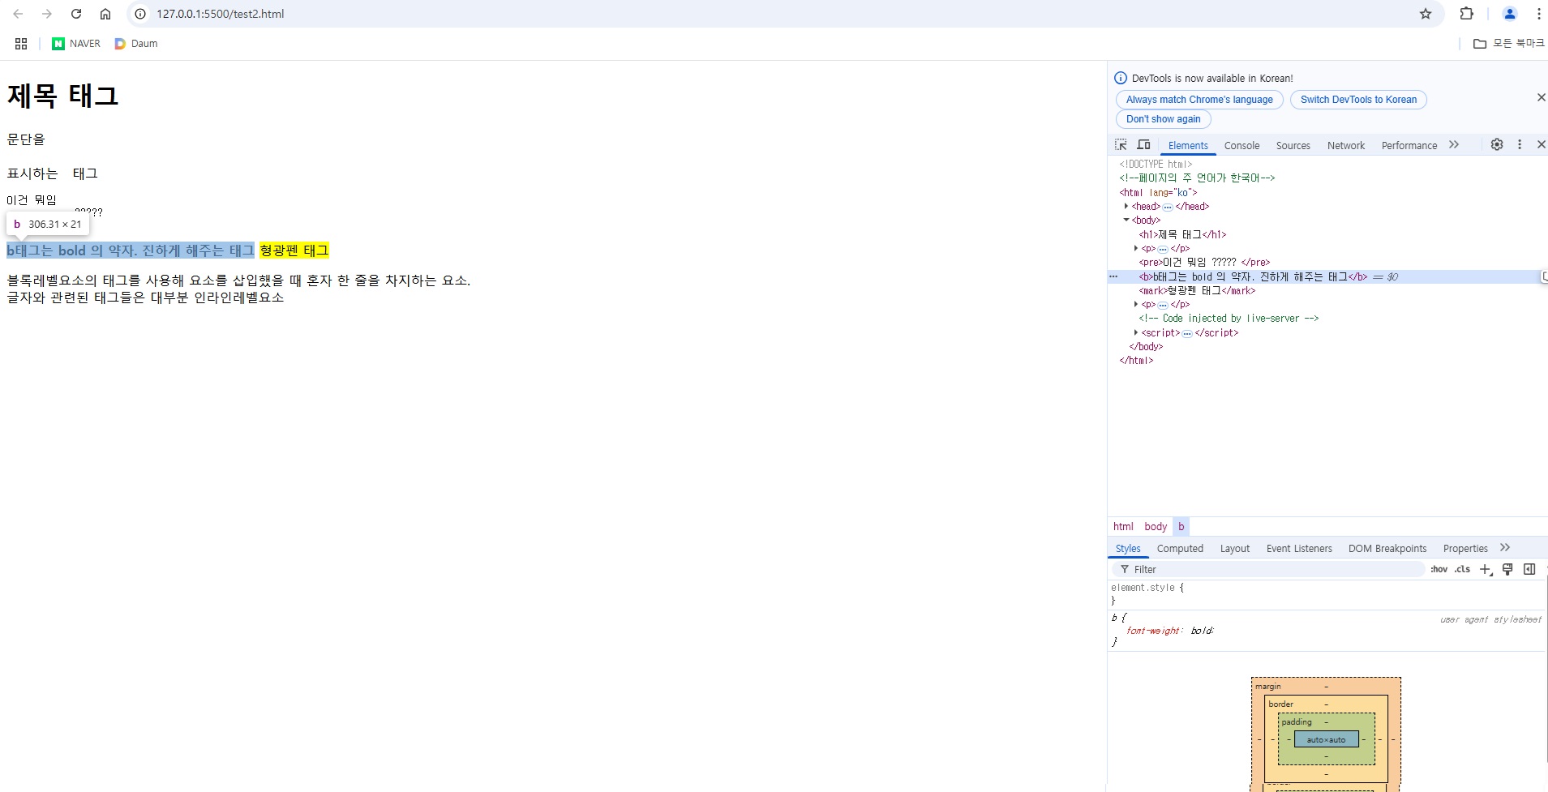Open the DOM Breakpoints sub-tab
Screen dimensions: 1548x792
pyautogui.click(x=1387, y=549)
